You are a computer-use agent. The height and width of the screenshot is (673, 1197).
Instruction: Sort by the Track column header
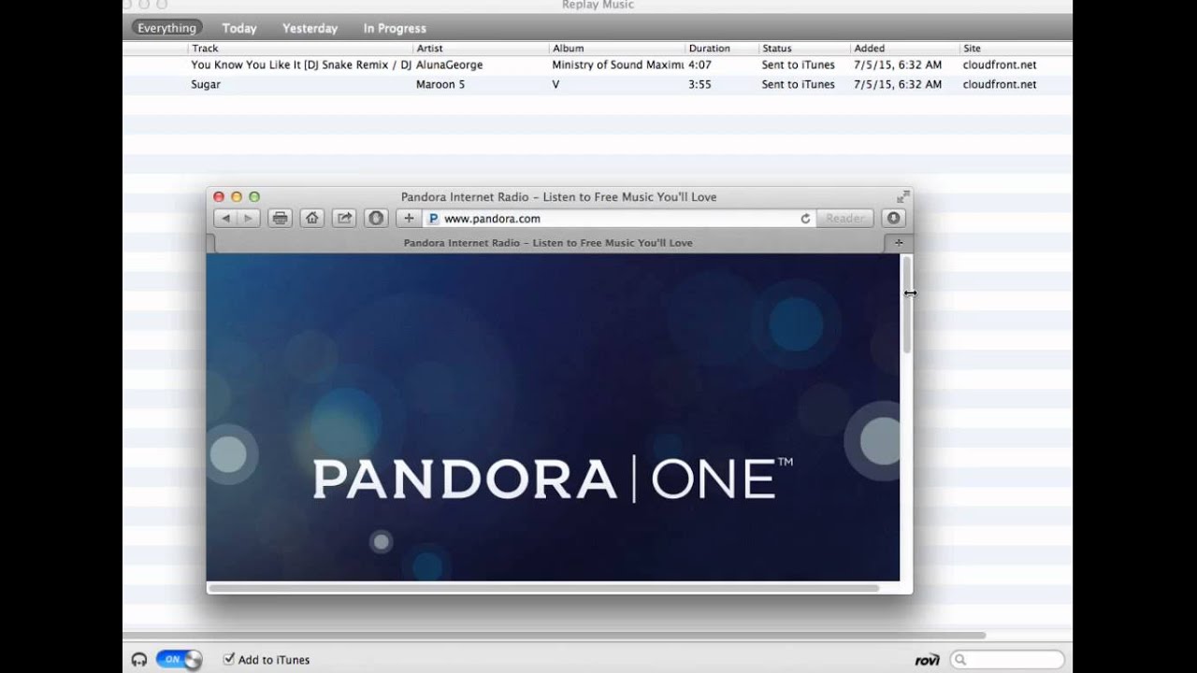pos(300,49)
